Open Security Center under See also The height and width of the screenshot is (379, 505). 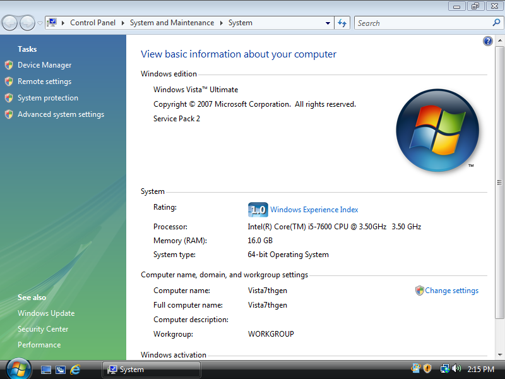[x=43, y=329]
